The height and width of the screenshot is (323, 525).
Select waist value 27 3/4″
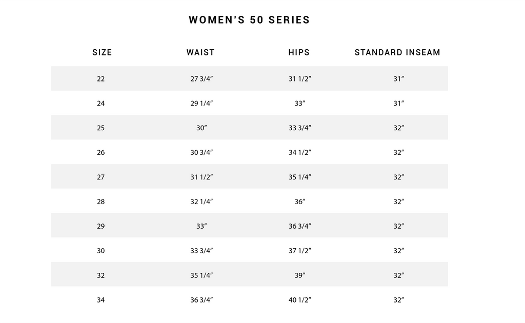(x=201, y=79)
